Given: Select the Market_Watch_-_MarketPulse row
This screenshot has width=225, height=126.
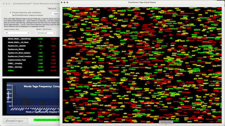Looking at the screenshot, I should [x=31, y=39].
